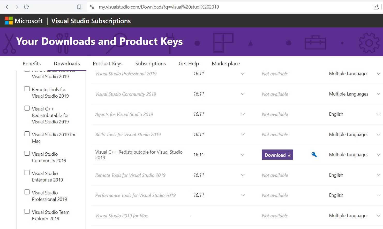The height and width of the screenshot is (229, 383).
Task: Click Build Tools for Visual Studio 2019 name
Action: [x=128, y=135]
